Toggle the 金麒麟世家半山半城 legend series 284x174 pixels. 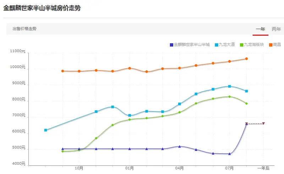click(190, 45)
